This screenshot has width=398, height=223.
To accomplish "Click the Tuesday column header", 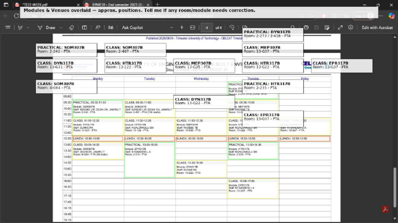I will click(x=149, y=78).
